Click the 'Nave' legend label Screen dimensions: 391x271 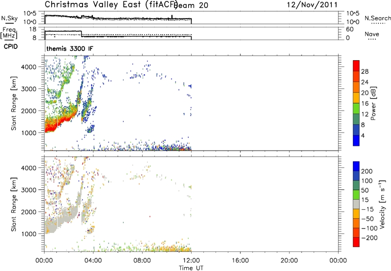[372, 34]
